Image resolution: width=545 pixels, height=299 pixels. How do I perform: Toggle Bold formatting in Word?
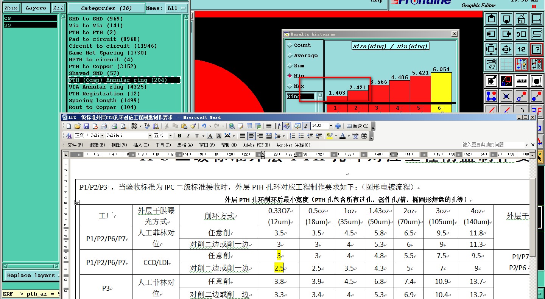(x=179, y=135)
